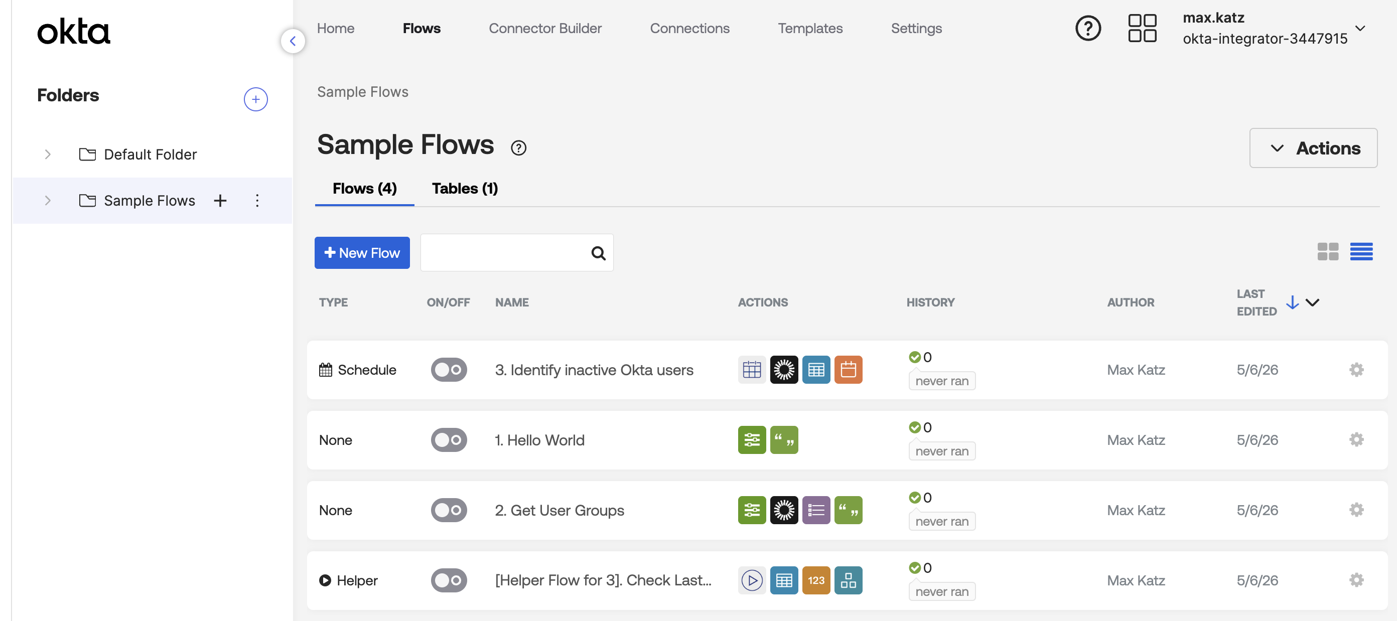The height and width of the screenshot is (621, 1397).
Task: Open Settings in the top navigation
Action: (916, 28)
